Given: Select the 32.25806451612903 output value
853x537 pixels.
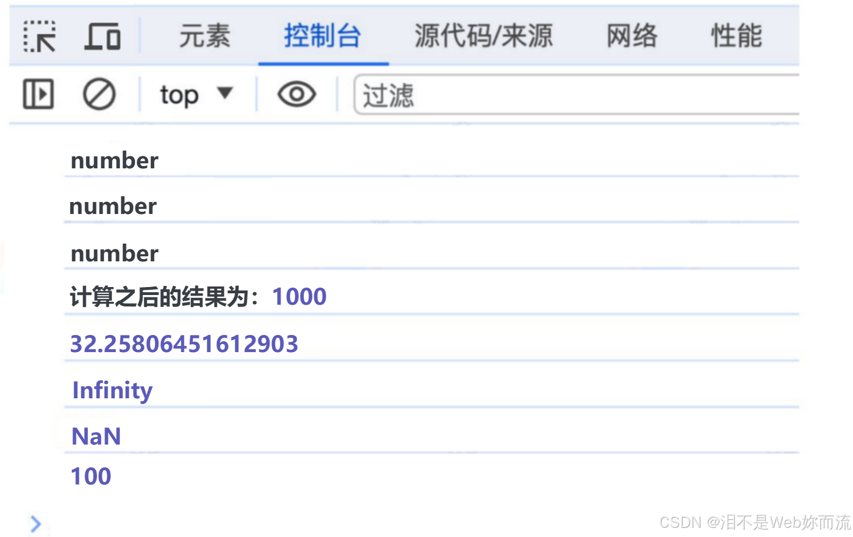Looking at the screenshot, I should point(184,344).
